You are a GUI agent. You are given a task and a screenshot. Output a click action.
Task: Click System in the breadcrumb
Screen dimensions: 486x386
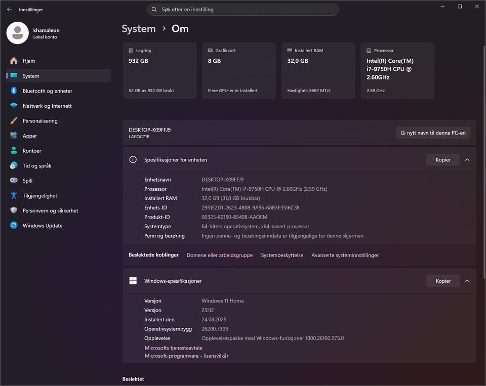pos(139,29)
